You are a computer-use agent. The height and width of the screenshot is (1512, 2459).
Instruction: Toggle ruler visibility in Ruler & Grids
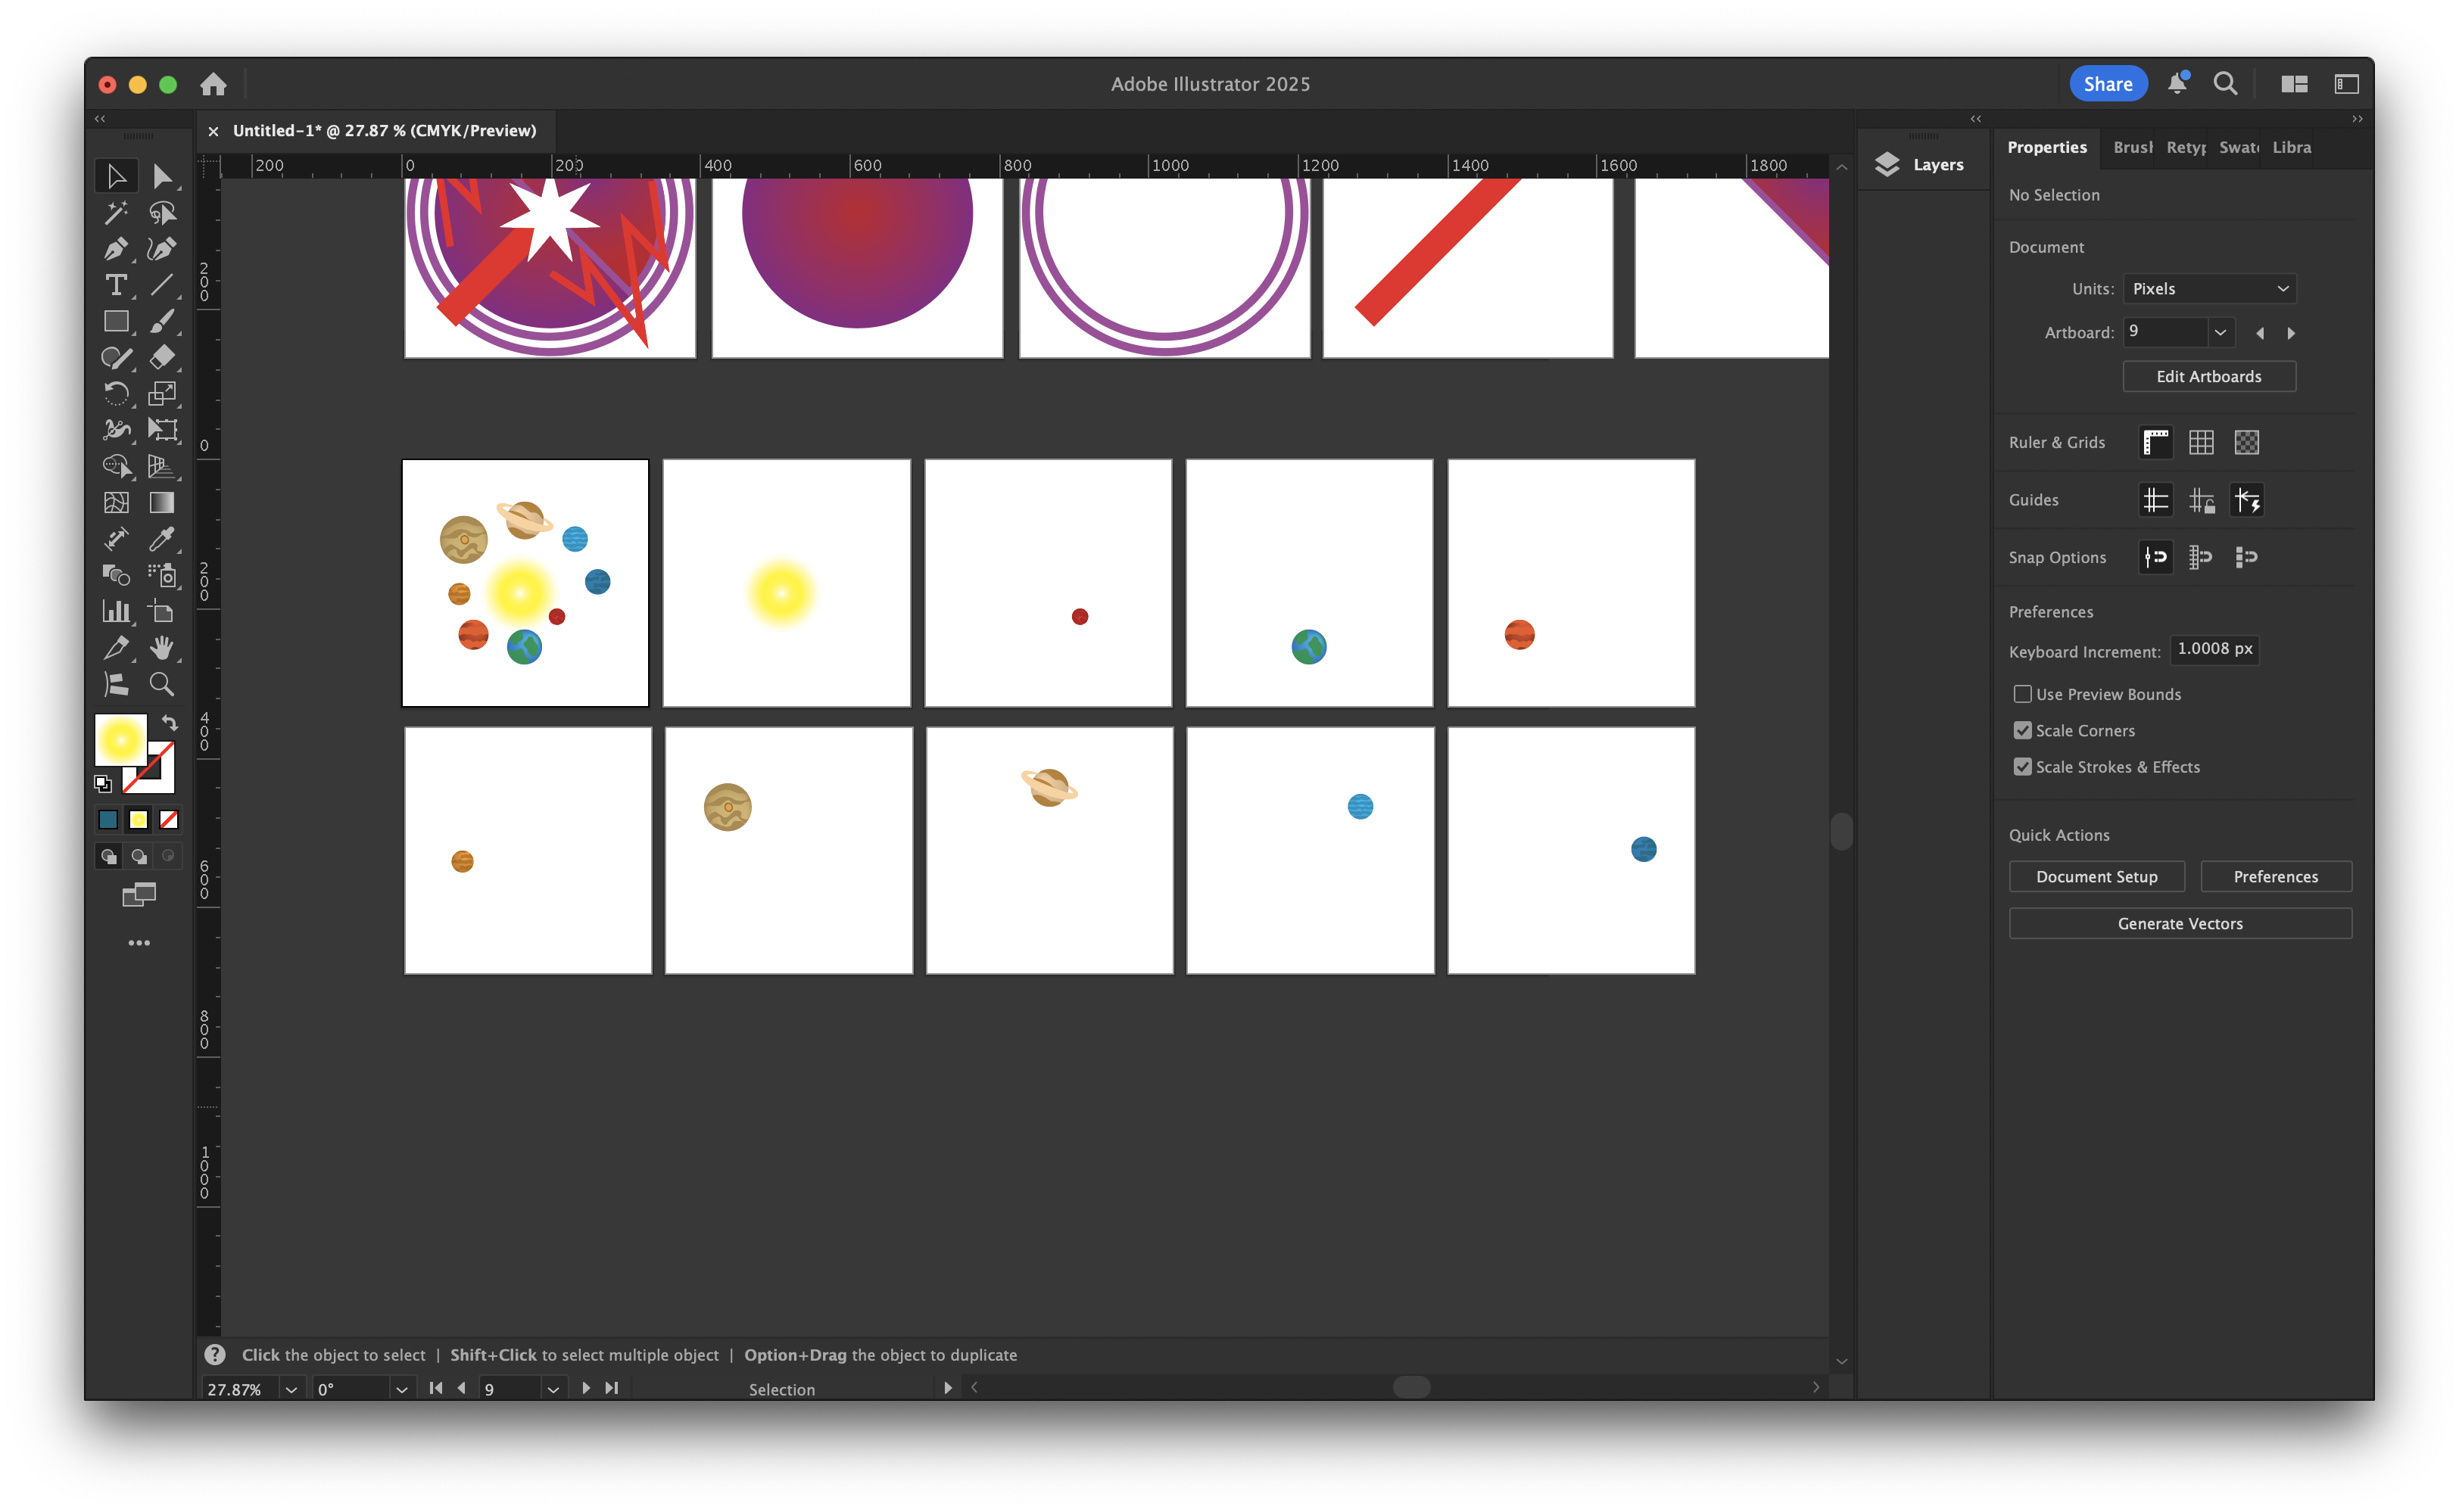click(x=2156, y=442)
